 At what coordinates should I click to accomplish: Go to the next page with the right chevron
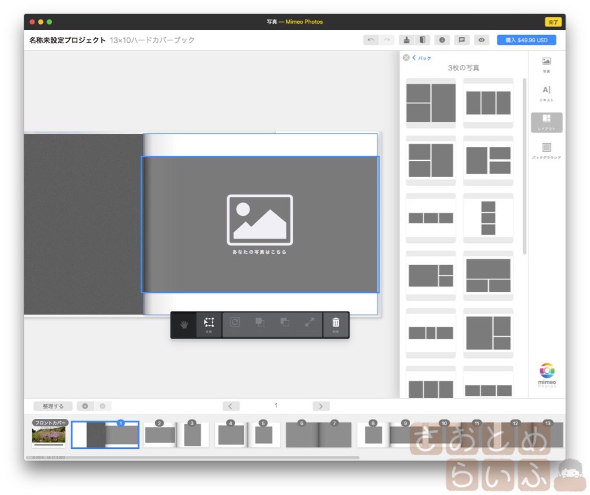point(321,406)
